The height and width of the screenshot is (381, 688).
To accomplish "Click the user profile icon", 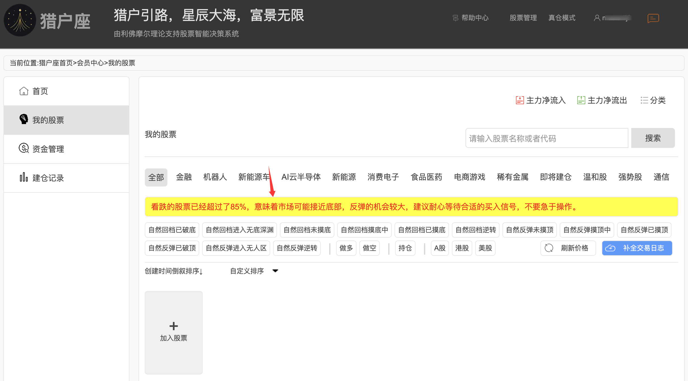I will tap(597, 18).
